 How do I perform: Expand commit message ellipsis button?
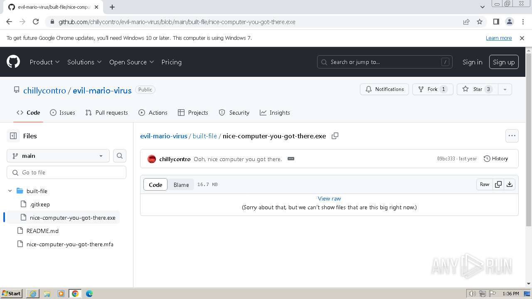(291, 159)
